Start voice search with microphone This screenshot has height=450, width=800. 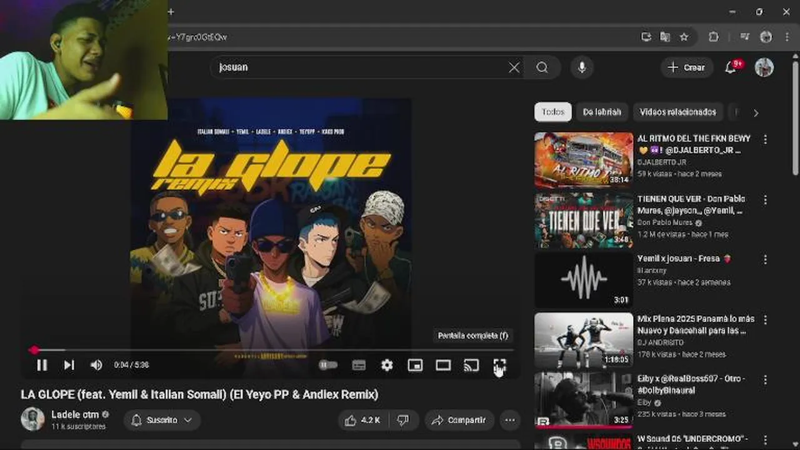coord(582,67)
